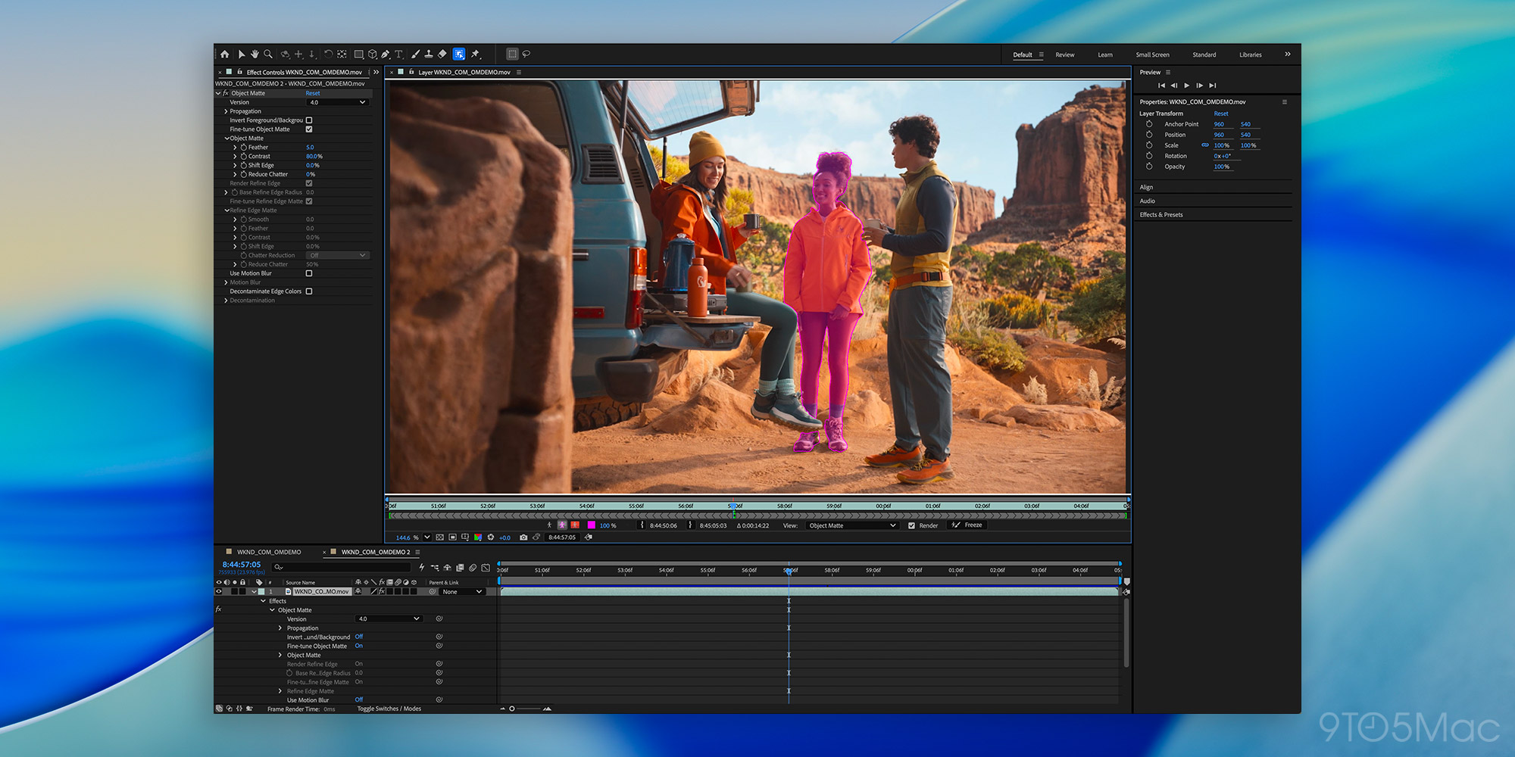The width and height of the screenshot is (1515, 757).
Task: Select the Lasso selection icon
Action: click(526, 55)
